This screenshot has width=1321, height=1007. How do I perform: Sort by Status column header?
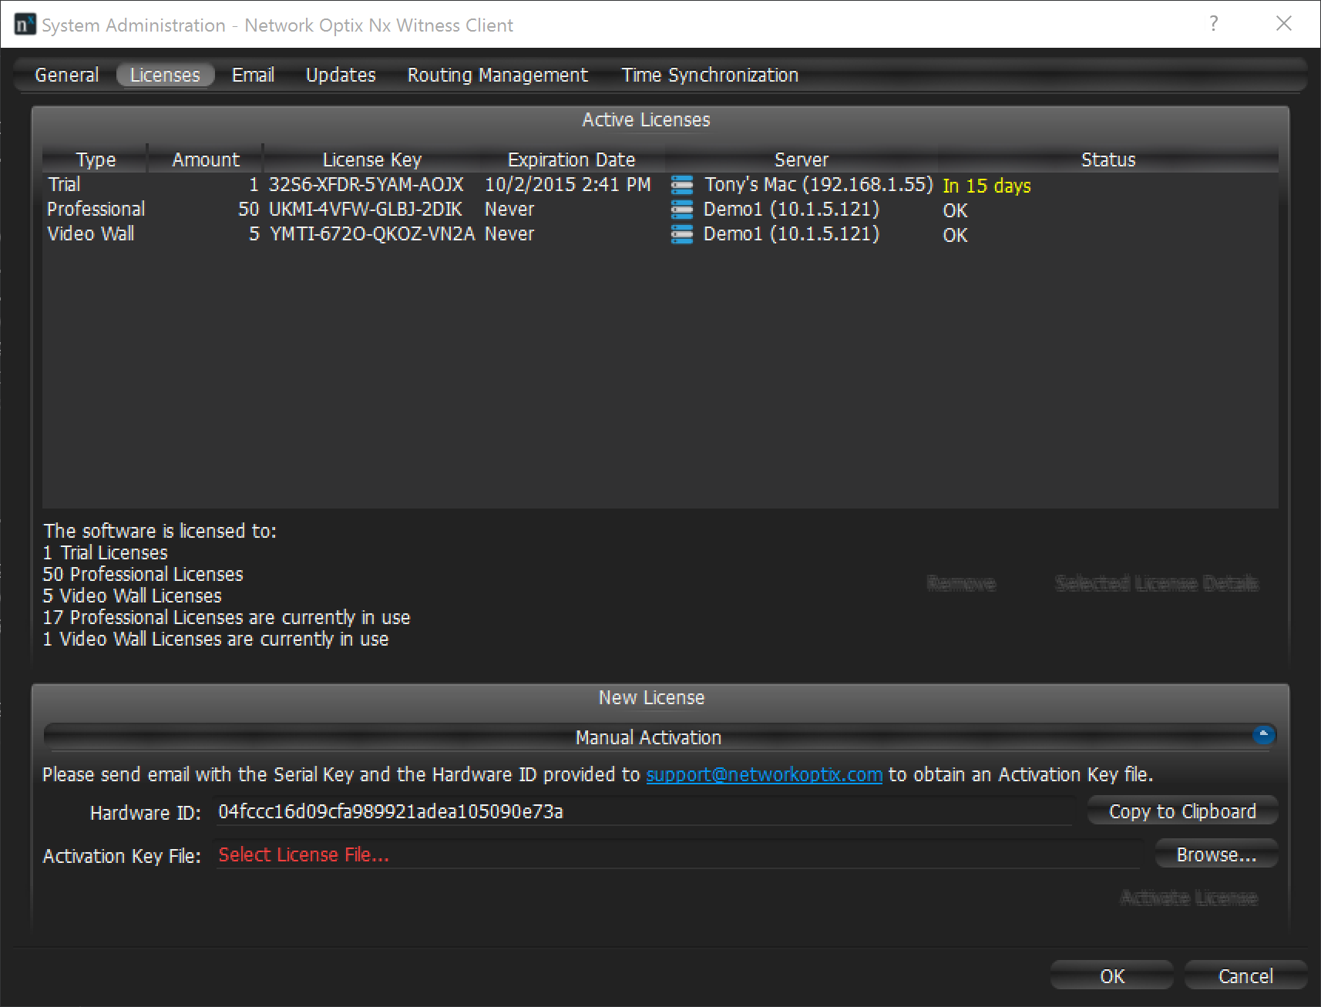point(1108,159)
